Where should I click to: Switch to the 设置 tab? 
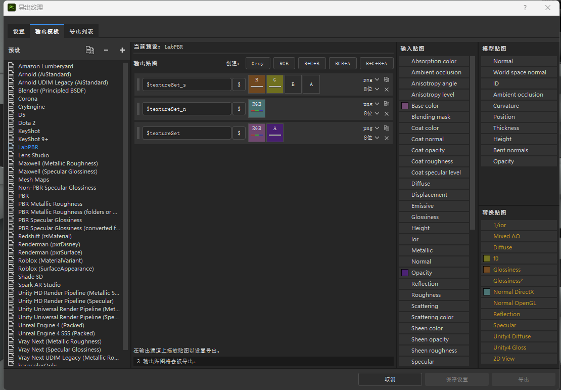coord(19,31)
